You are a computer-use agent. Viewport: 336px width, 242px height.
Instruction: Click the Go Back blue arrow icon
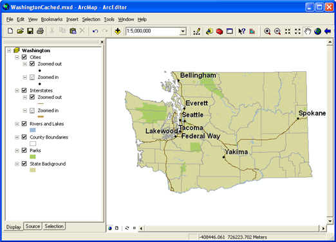328,31
